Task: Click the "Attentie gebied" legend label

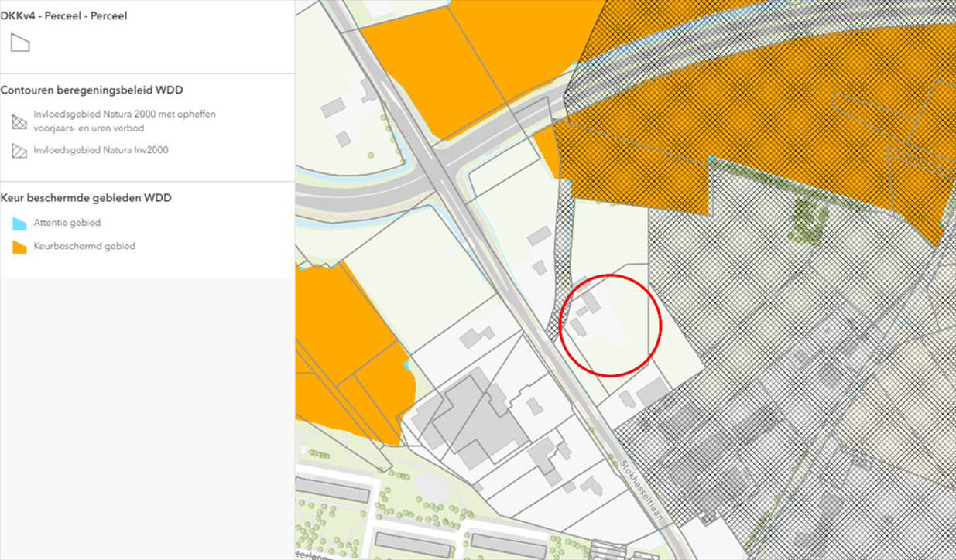Action: tap(67, 223)
